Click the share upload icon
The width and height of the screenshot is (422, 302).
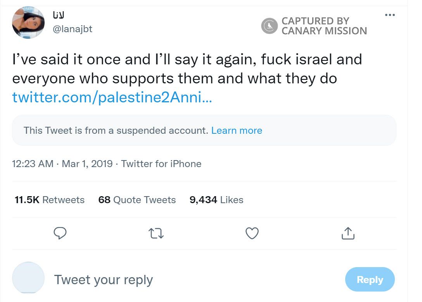348,233
